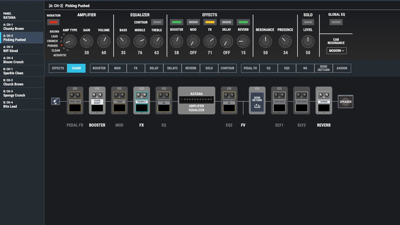
Task: Click the Amp Type selector knob
Action: 70,41
